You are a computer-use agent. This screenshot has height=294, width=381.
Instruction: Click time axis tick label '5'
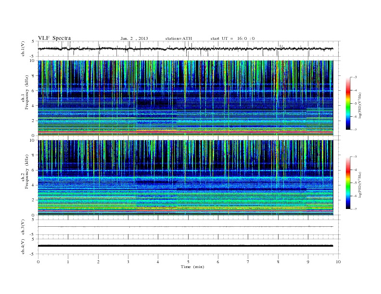(x=188, y=262)
